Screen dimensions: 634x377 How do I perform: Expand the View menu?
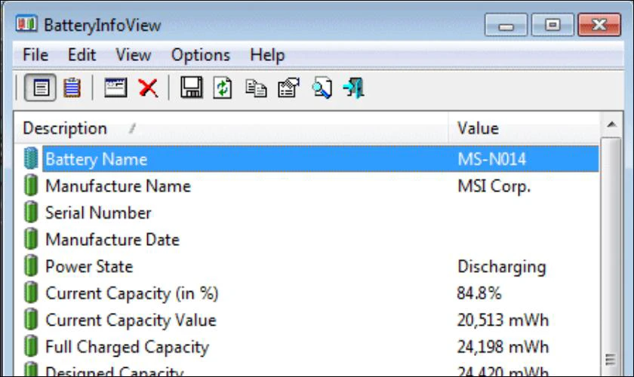coord(133,55)
